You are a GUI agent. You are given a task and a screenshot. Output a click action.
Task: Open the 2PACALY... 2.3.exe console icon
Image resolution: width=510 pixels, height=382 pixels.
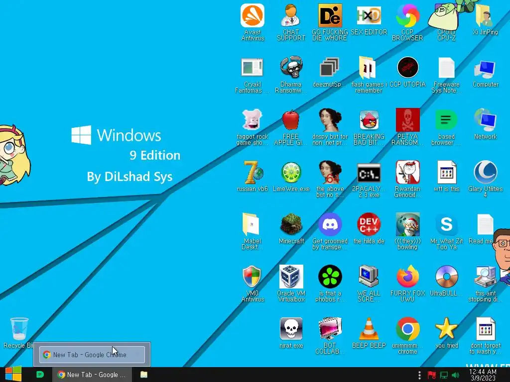(369, 173)
